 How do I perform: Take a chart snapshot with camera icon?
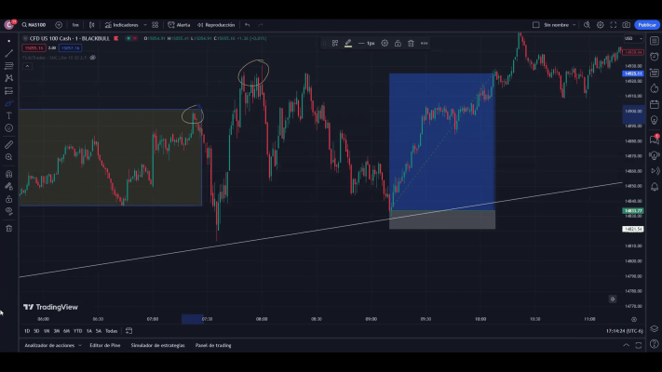pos(627,25)
